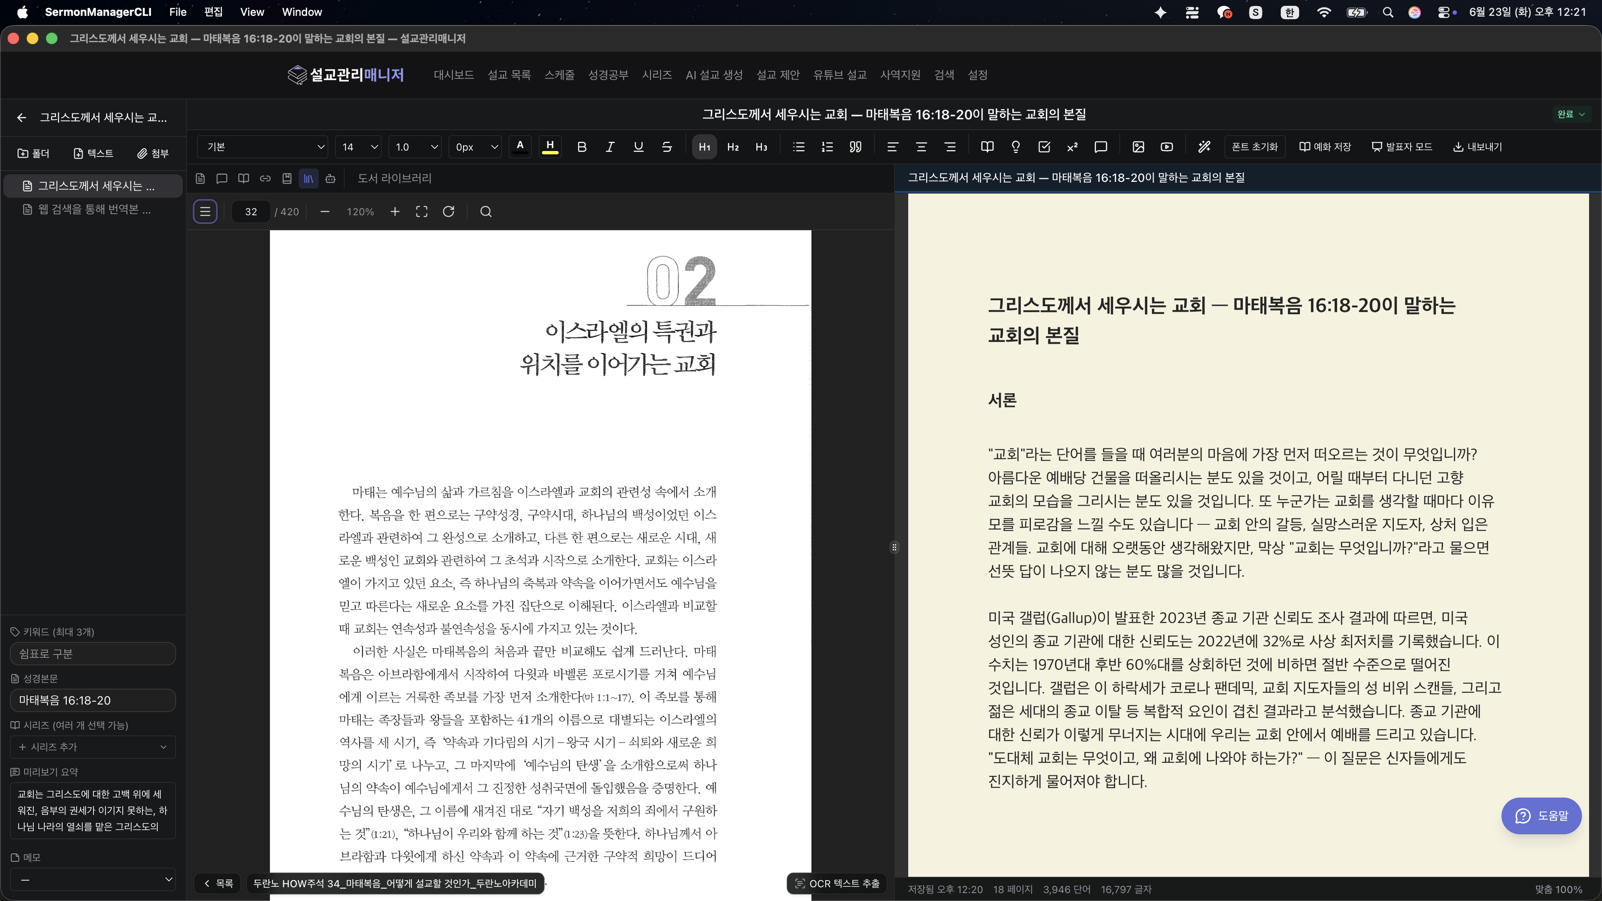The image size is (1602, 901).
Task: Fit the PDF page to screen
Action: coord(422,211)
